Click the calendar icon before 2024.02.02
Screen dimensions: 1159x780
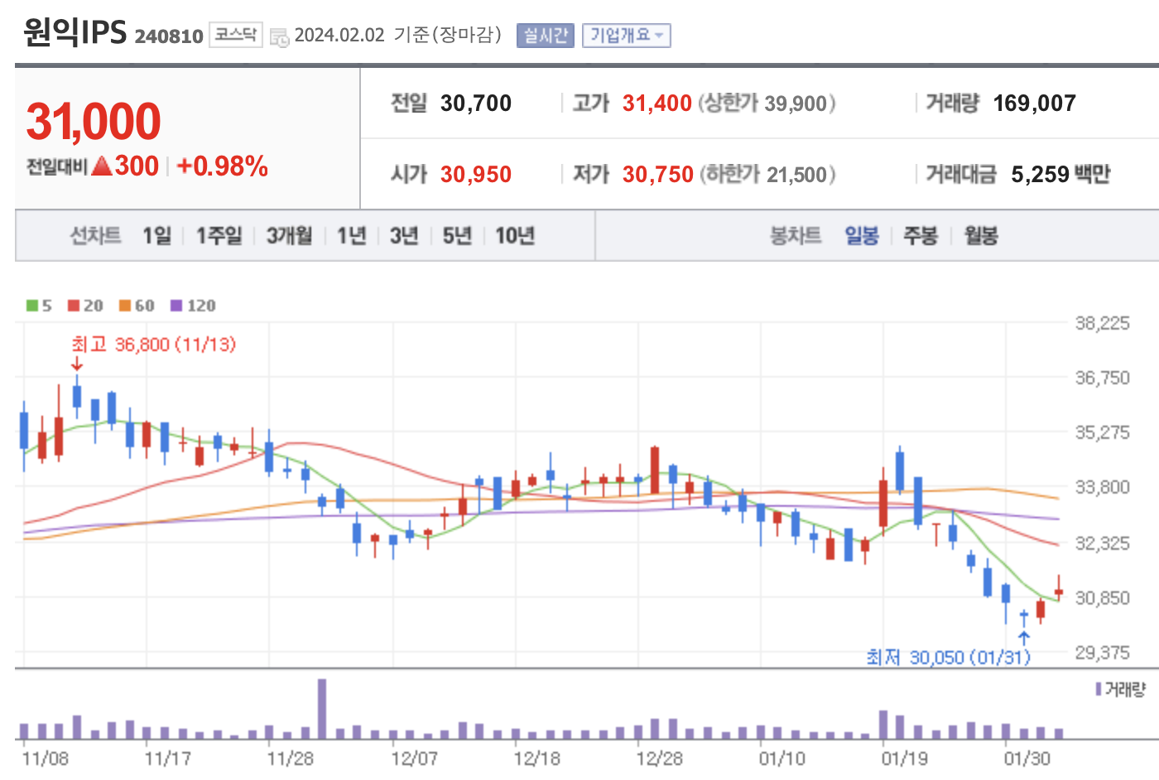tap(279, 37)
